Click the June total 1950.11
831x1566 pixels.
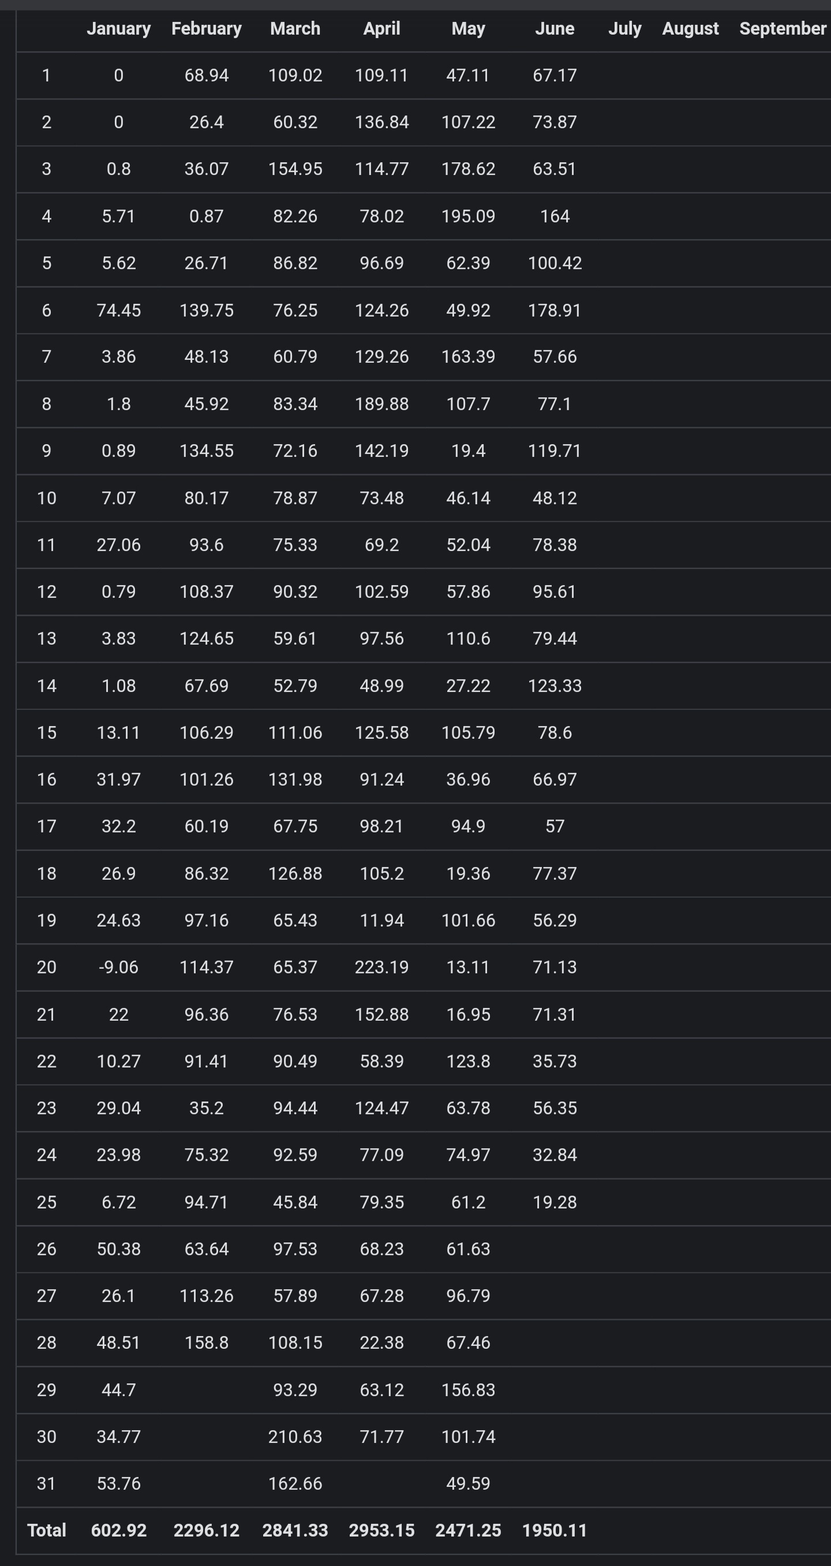(x=555, y=1530)
